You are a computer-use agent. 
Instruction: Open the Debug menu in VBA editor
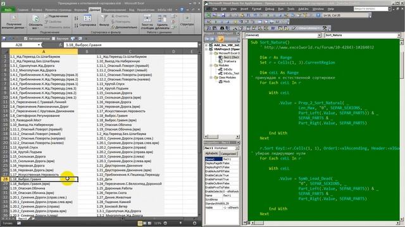(270, 9)
